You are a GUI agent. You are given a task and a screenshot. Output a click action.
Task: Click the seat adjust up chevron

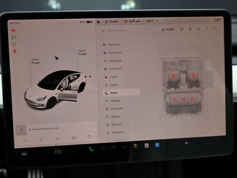(x=209, y=75)
